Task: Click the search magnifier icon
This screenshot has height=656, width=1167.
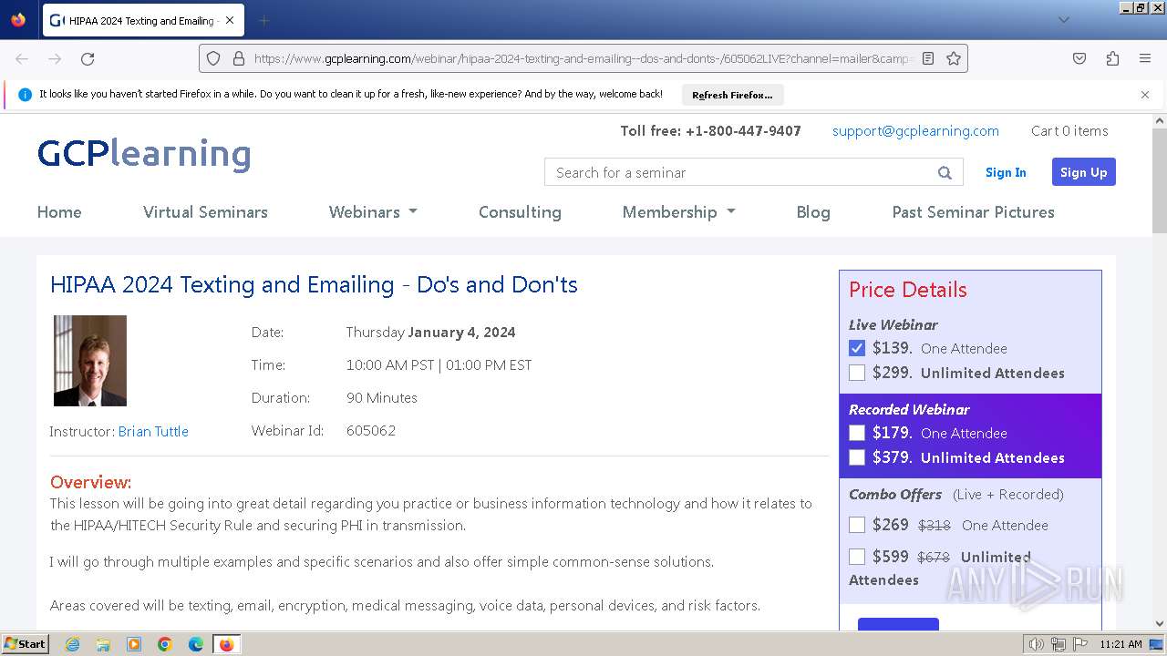Action: pos(945,172)
